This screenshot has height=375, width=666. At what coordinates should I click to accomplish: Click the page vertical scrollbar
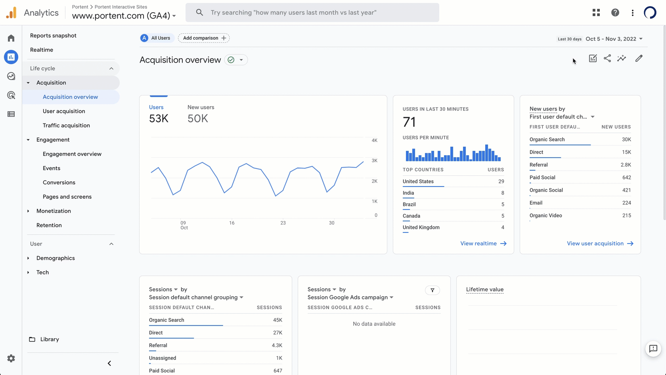point(664,123)
